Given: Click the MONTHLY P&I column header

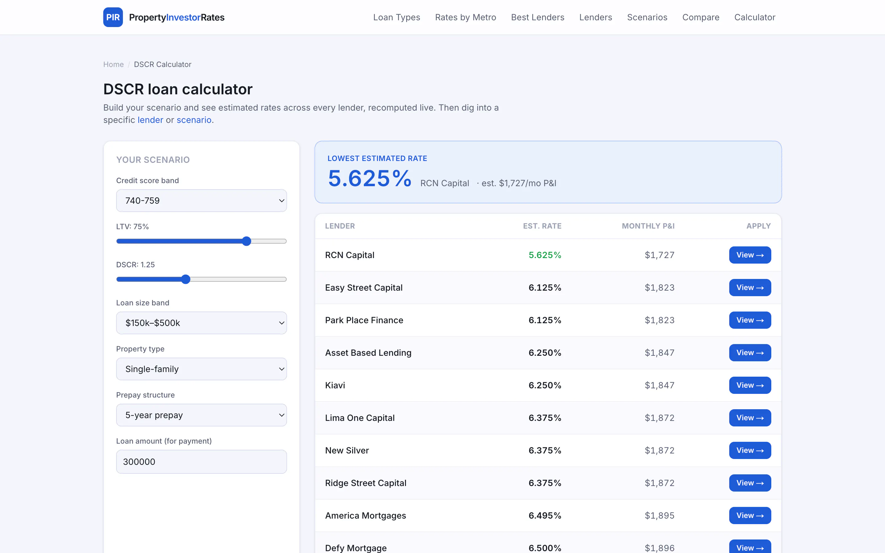Looking at the screenshot, I should tap(648, 226).
